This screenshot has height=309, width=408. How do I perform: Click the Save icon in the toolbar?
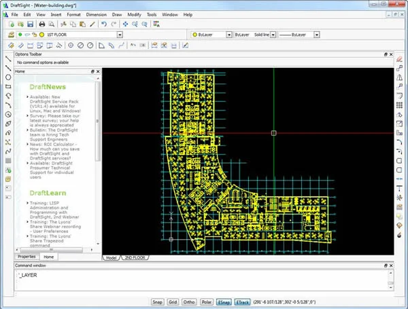[30, 24]
